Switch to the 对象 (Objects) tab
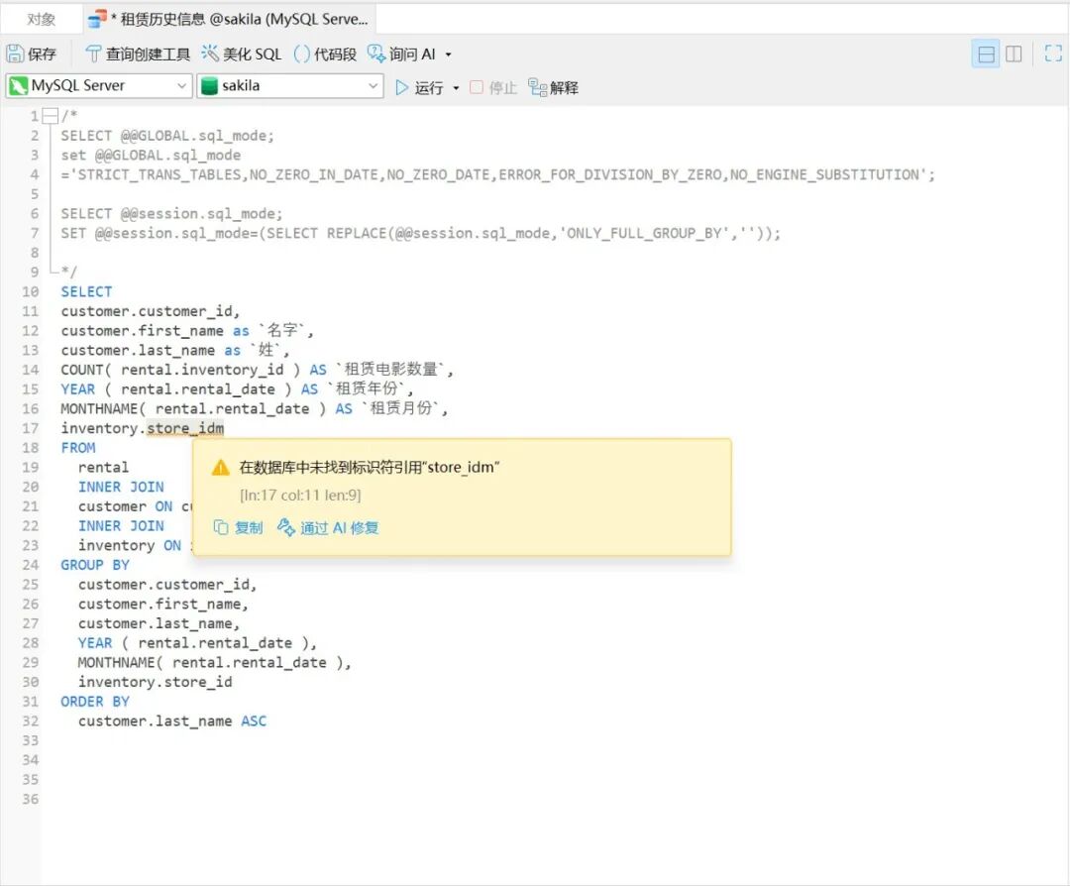Viewport: 1070px width, 886px height. pos(41,19)
